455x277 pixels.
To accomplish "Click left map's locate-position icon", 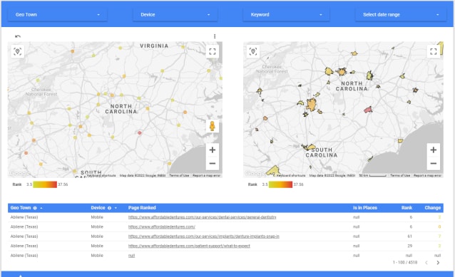I will 18,51.
